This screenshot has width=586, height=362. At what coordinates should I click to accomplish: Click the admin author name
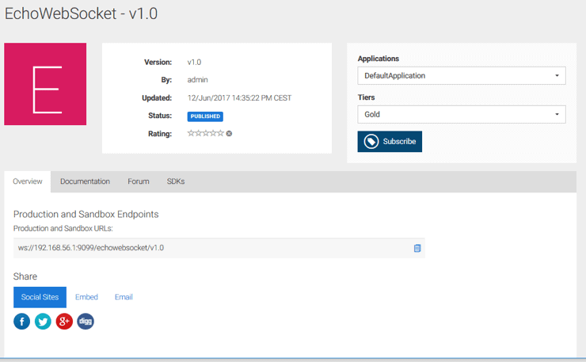[198, 80]
